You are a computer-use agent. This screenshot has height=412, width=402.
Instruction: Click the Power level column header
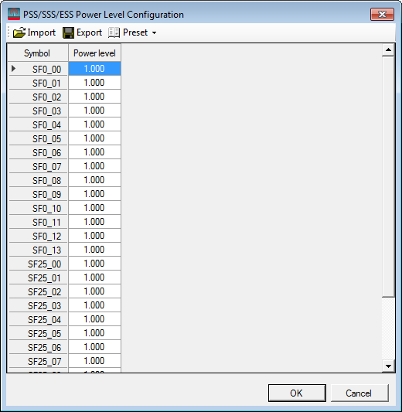click(x=94, y=53)
